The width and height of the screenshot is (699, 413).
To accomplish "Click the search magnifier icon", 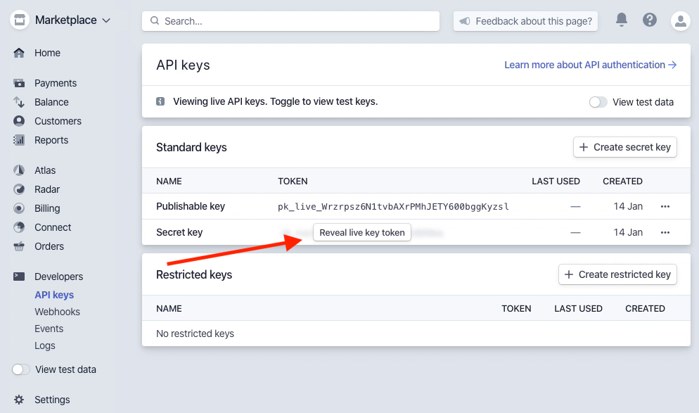I will 155,20.
